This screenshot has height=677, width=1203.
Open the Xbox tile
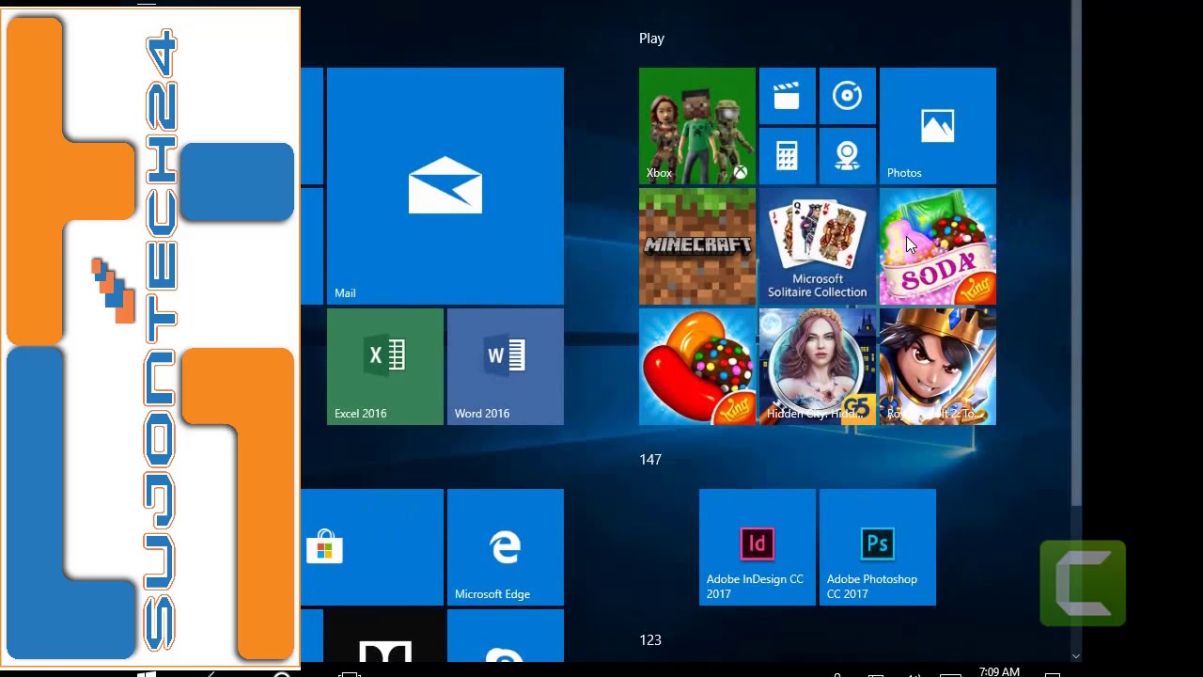[697, 126]
